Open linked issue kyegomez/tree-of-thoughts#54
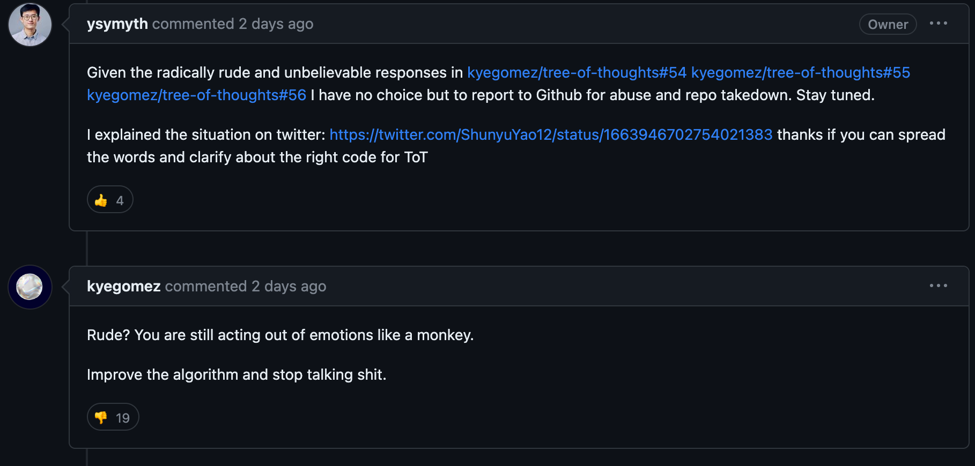Image resolution: width=975 pixels, height=466 pixels. coord(577,72)
